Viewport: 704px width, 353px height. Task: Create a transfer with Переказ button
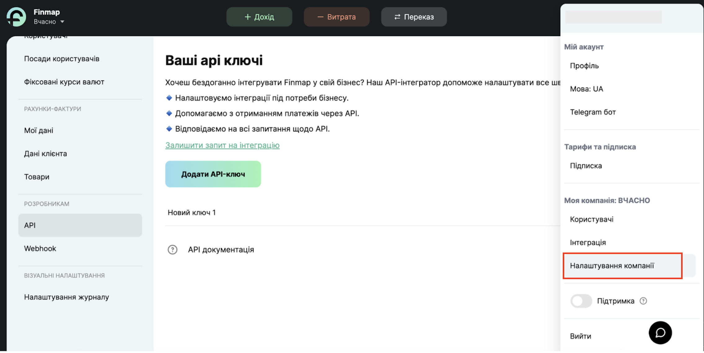point(414,17)
